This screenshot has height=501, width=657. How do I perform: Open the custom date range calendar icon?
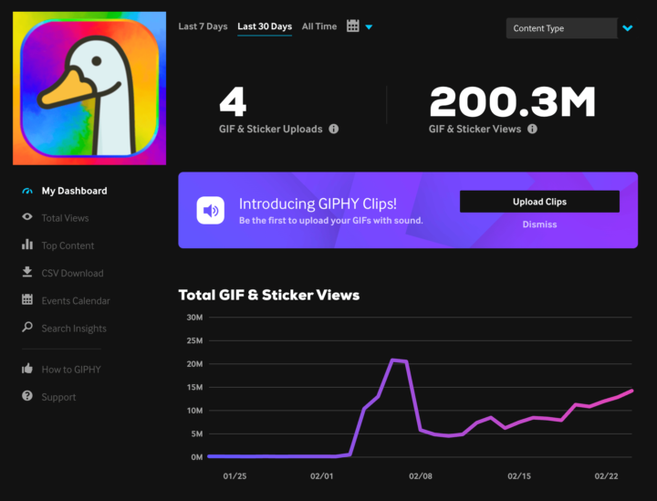pyautogui.click(x=353, y=26)
